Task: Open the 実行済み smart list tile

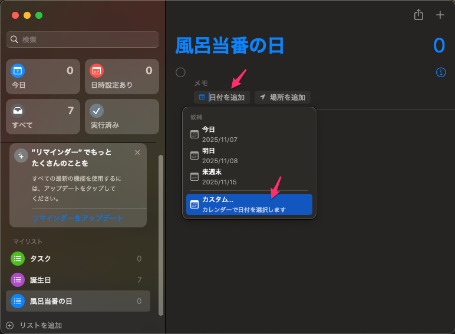Action: tap(121, 117)
